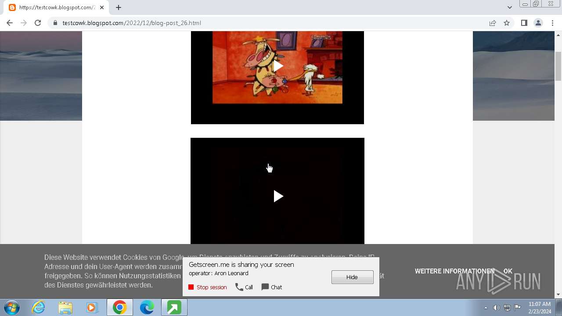Open the side panel icon
The image size is (562, 316).
tap(524, 23)
